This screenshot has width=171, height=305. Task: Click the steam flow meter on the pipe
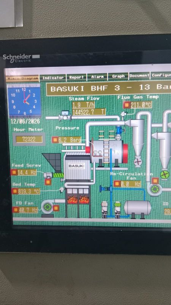tap(65, 116)
